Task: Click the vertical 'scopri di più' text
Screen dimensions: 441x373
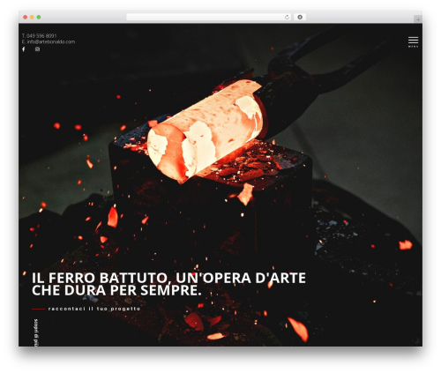Action: coord(36,332)
